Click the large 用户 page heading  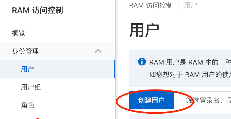pyautogui.click(x=144, y=31)
